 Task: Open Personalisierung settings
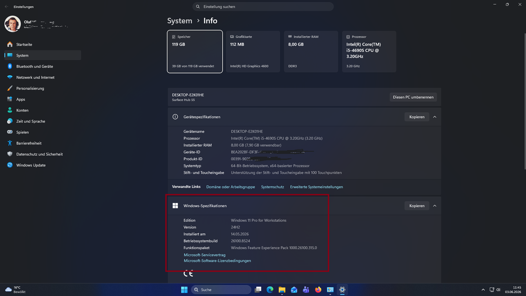coord(42,88)
